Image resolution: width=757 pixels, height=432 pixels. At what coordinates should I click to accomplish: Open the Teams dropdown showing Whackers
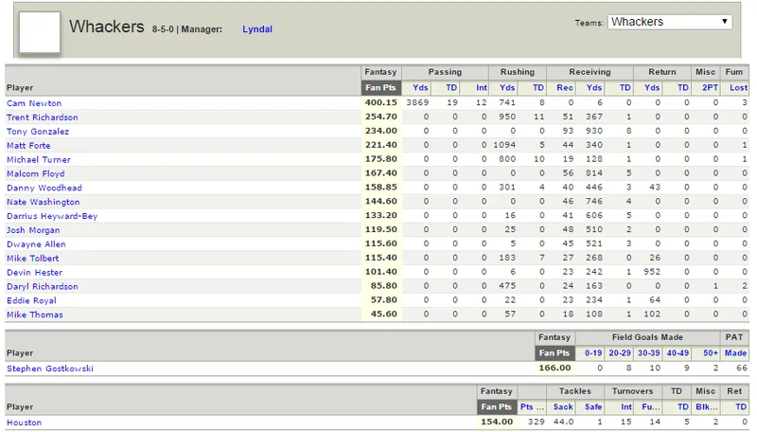click(670, 22)
